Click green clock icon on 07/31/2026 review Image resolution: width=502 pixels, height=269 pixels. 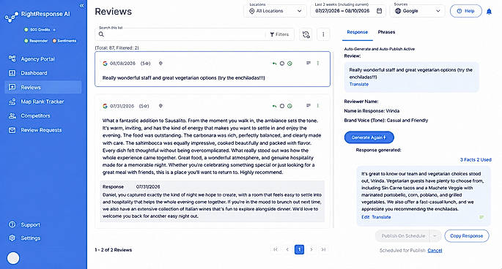[x=289, y=106]
